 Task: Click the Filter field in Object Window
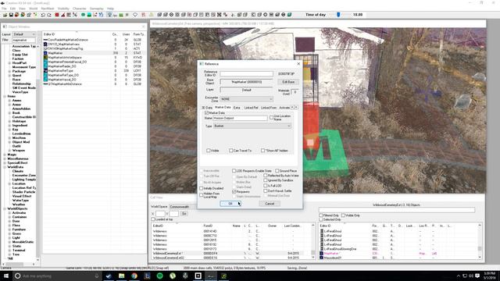[24, 40]
